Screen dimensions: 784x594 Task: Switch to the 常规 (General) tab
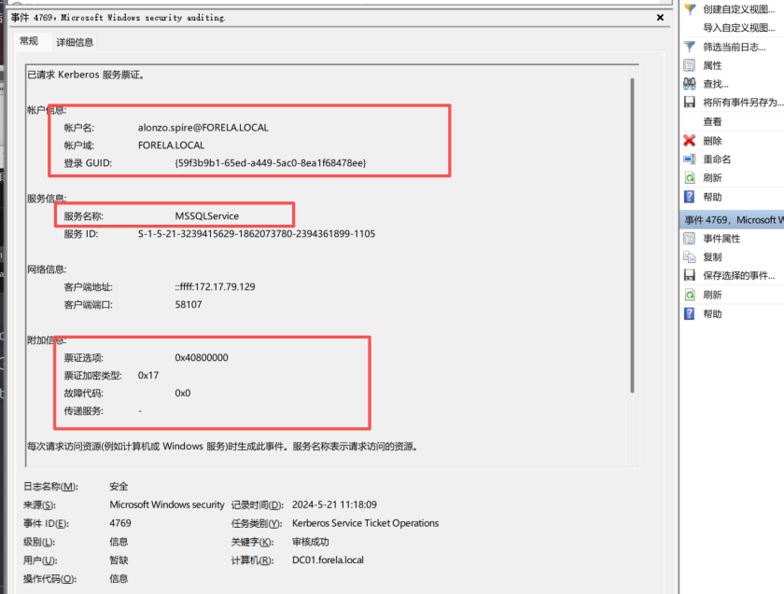29,41
